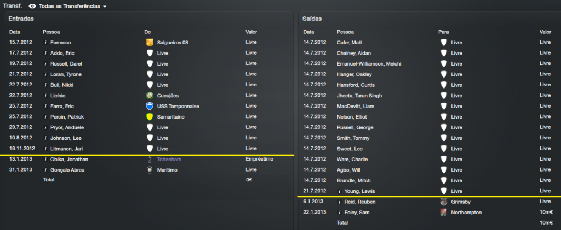Click the Para column header in Saídas

(x=444, y=32)
